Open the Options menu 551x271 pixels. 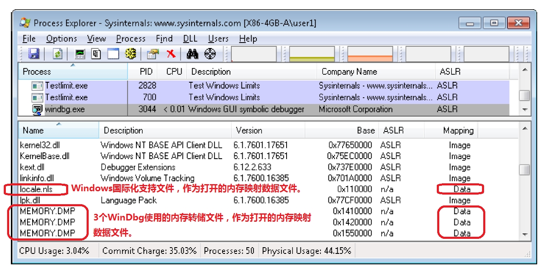pyautogui.click(x=62, y=39)
